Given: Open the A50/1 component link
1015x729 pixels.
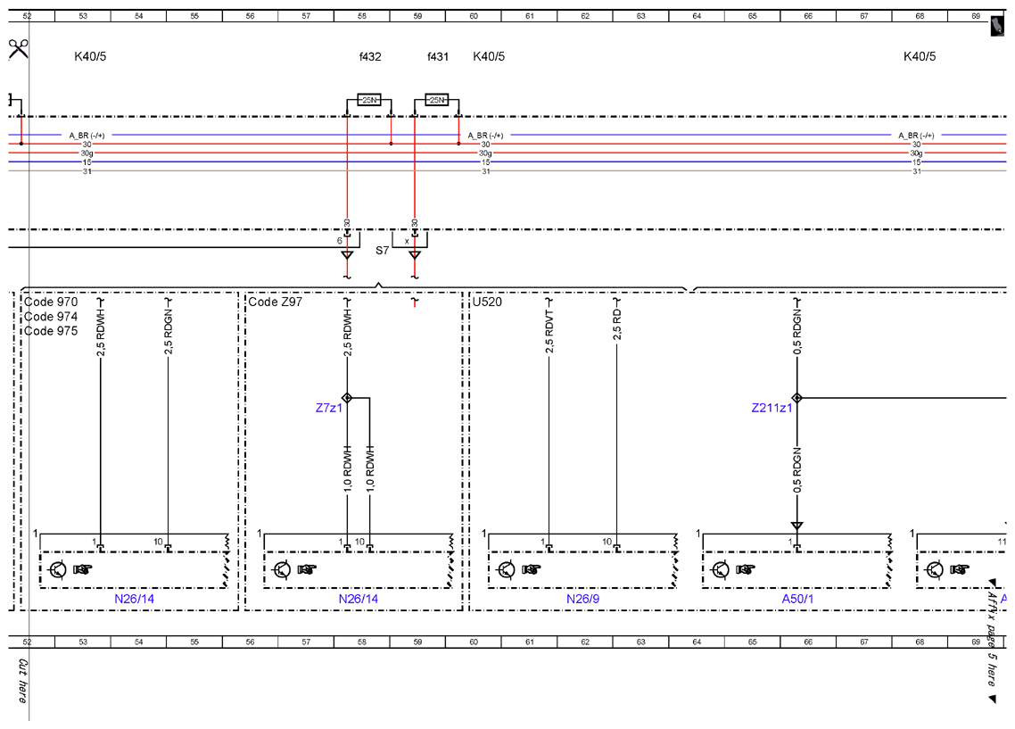Looking at the screenshot, I should click(797, 599).
